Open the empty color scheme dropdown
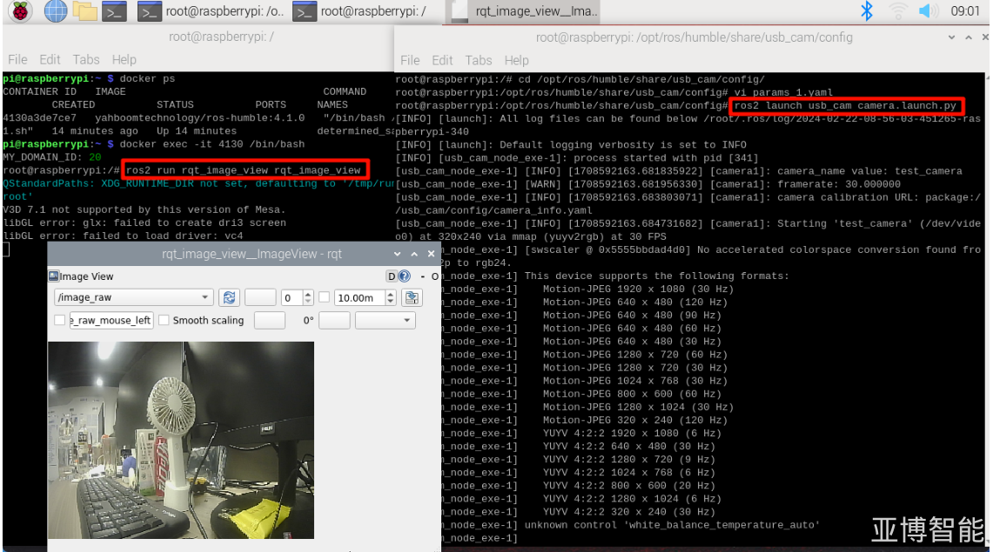This screenshot has height=552, width=993. (x=385, y=321)
